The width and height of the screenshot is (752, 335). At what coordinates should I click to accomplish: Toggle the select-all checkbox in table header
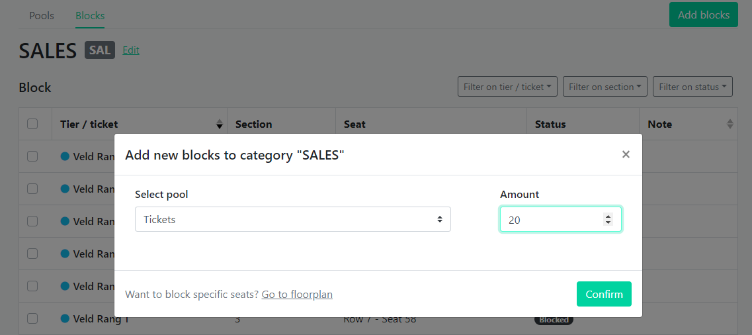pos(32,124)
